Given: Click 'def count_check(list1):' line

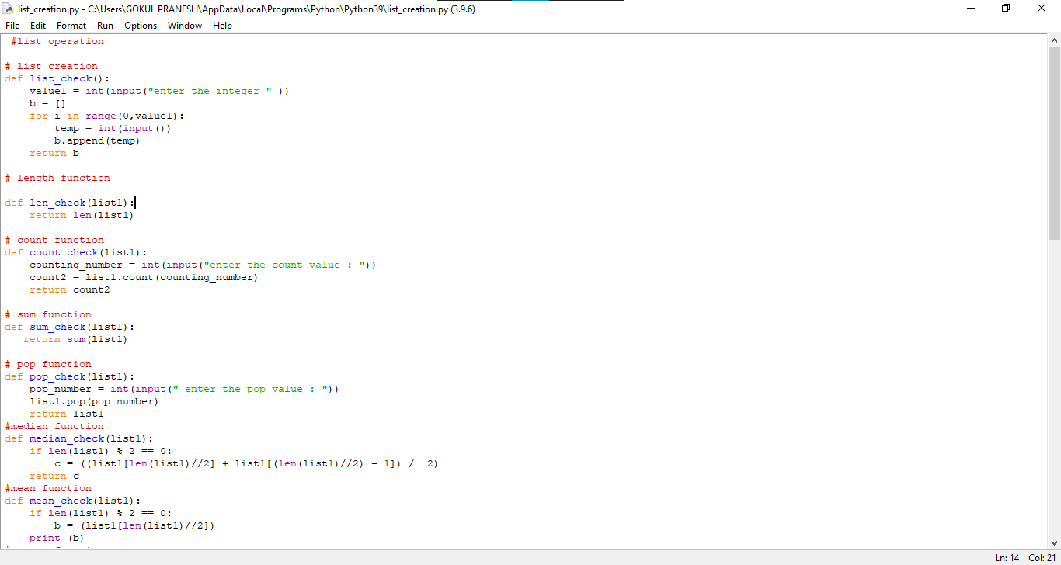Looking at the screenshot, I should pos(76,252).
